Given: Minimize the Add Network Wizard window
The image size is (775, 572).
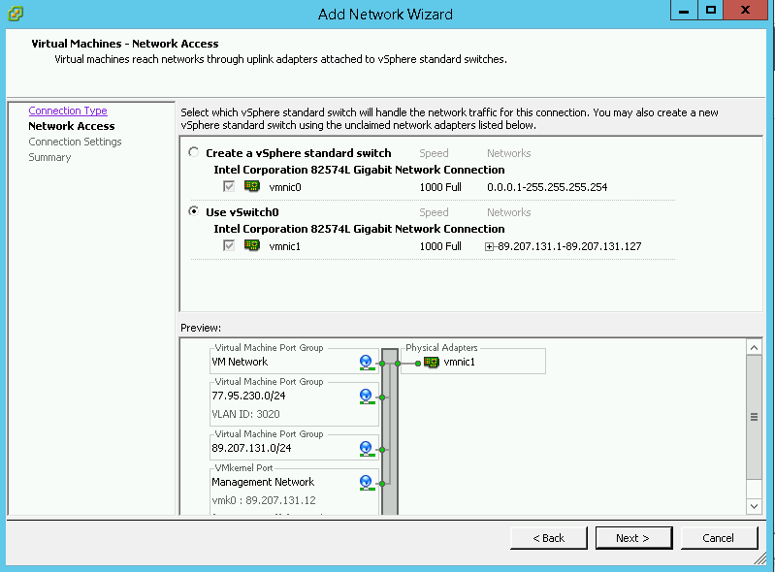Looking at the screenshot, I should click(684, 10).
